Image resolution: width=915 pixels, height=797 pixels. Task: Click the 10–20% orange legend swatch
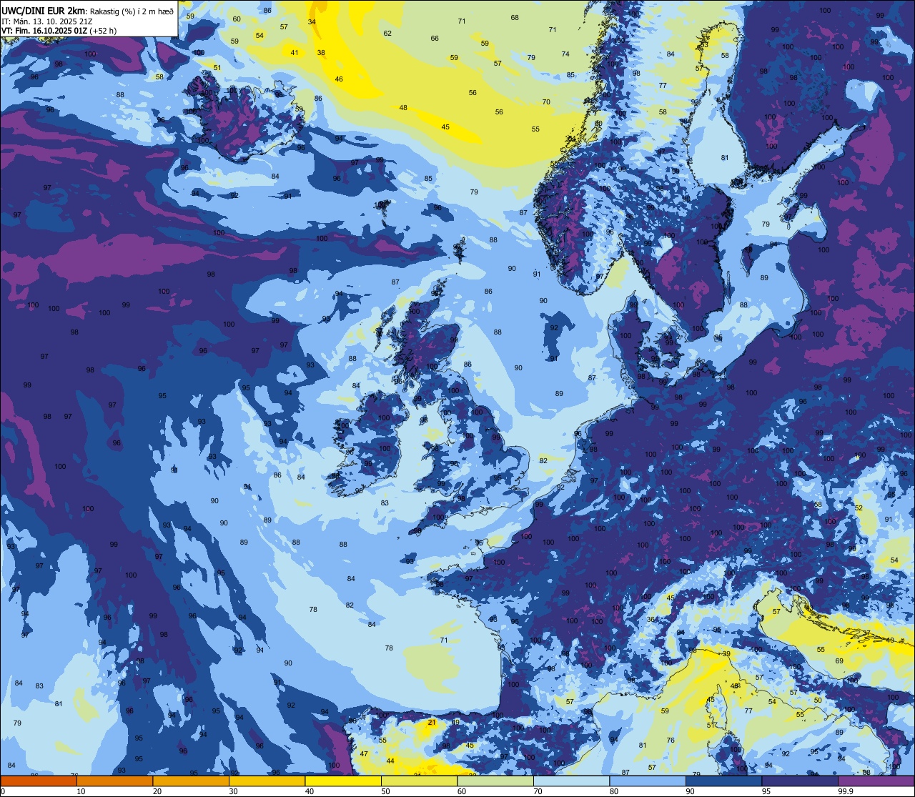(x=114, y=781)
